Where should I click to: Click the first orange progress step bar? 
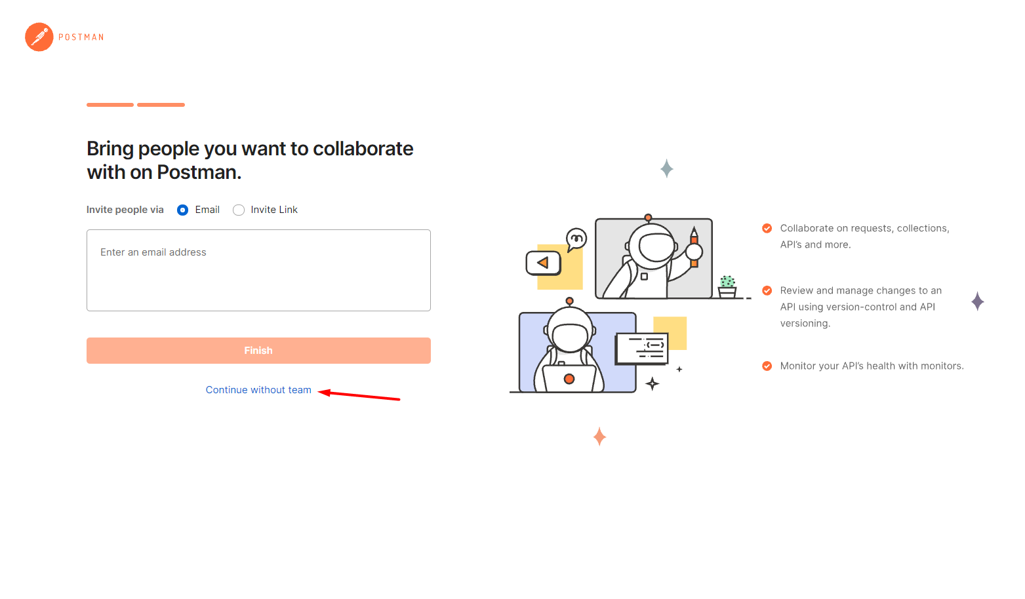tap(110, 105)
